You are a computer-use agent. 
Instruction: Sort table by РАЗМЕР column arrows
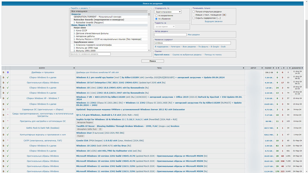tap(273, 68)
